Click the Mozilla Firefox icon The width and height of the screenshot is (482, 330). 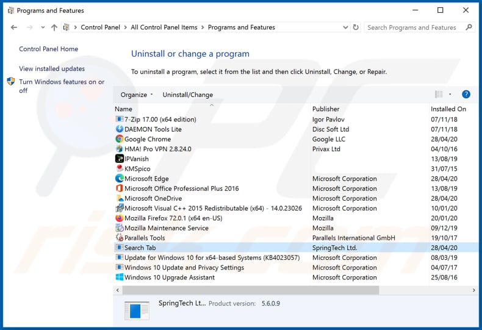119,218
